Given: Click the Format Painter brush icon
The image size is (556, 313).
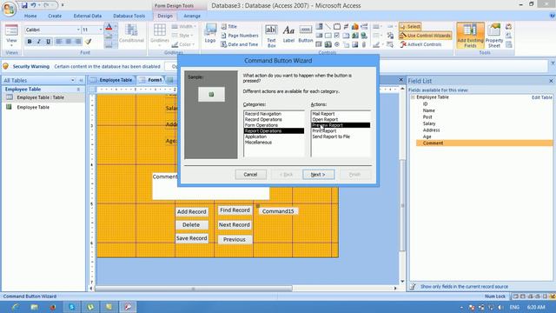Looking at the screenshot, I should pyautogui.click(x=89, y=42).
